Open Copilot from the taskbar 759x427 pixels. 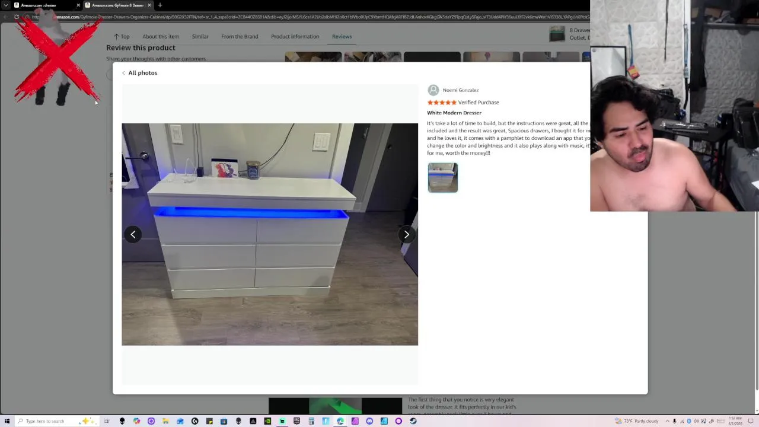tap(137, 421)
